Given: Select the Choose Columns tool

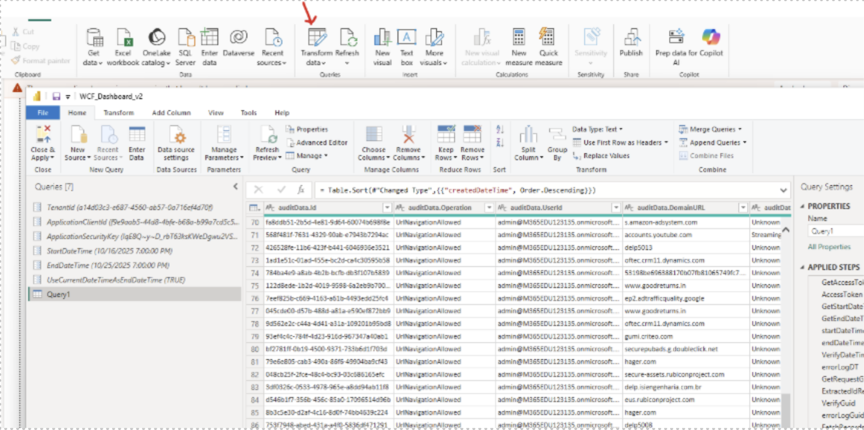Looking at the screenshot, I should 373,142.
